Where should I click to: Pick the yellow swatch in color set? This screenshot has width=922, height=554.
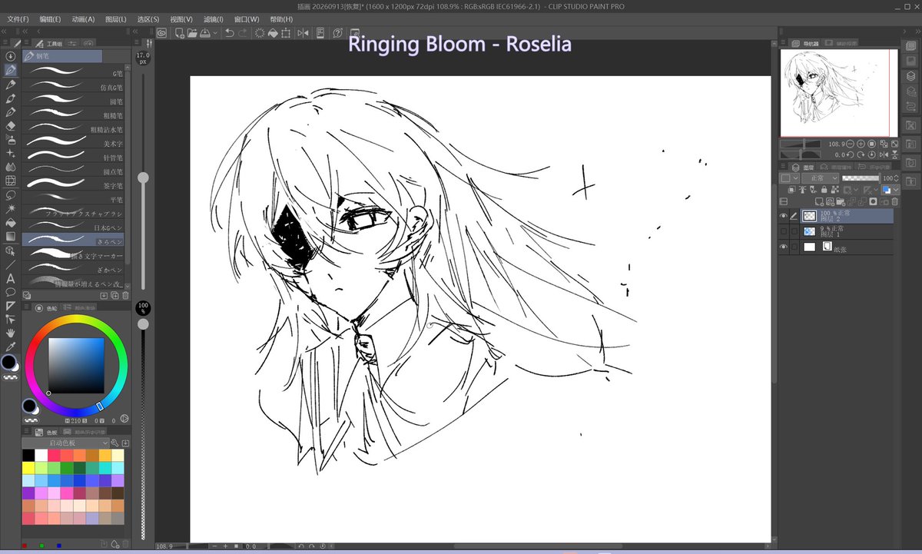tap(28, 468)
